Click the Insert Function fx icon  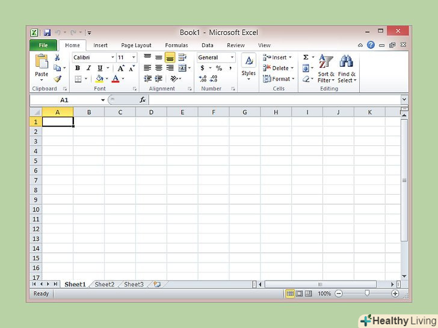click(143, 100)
